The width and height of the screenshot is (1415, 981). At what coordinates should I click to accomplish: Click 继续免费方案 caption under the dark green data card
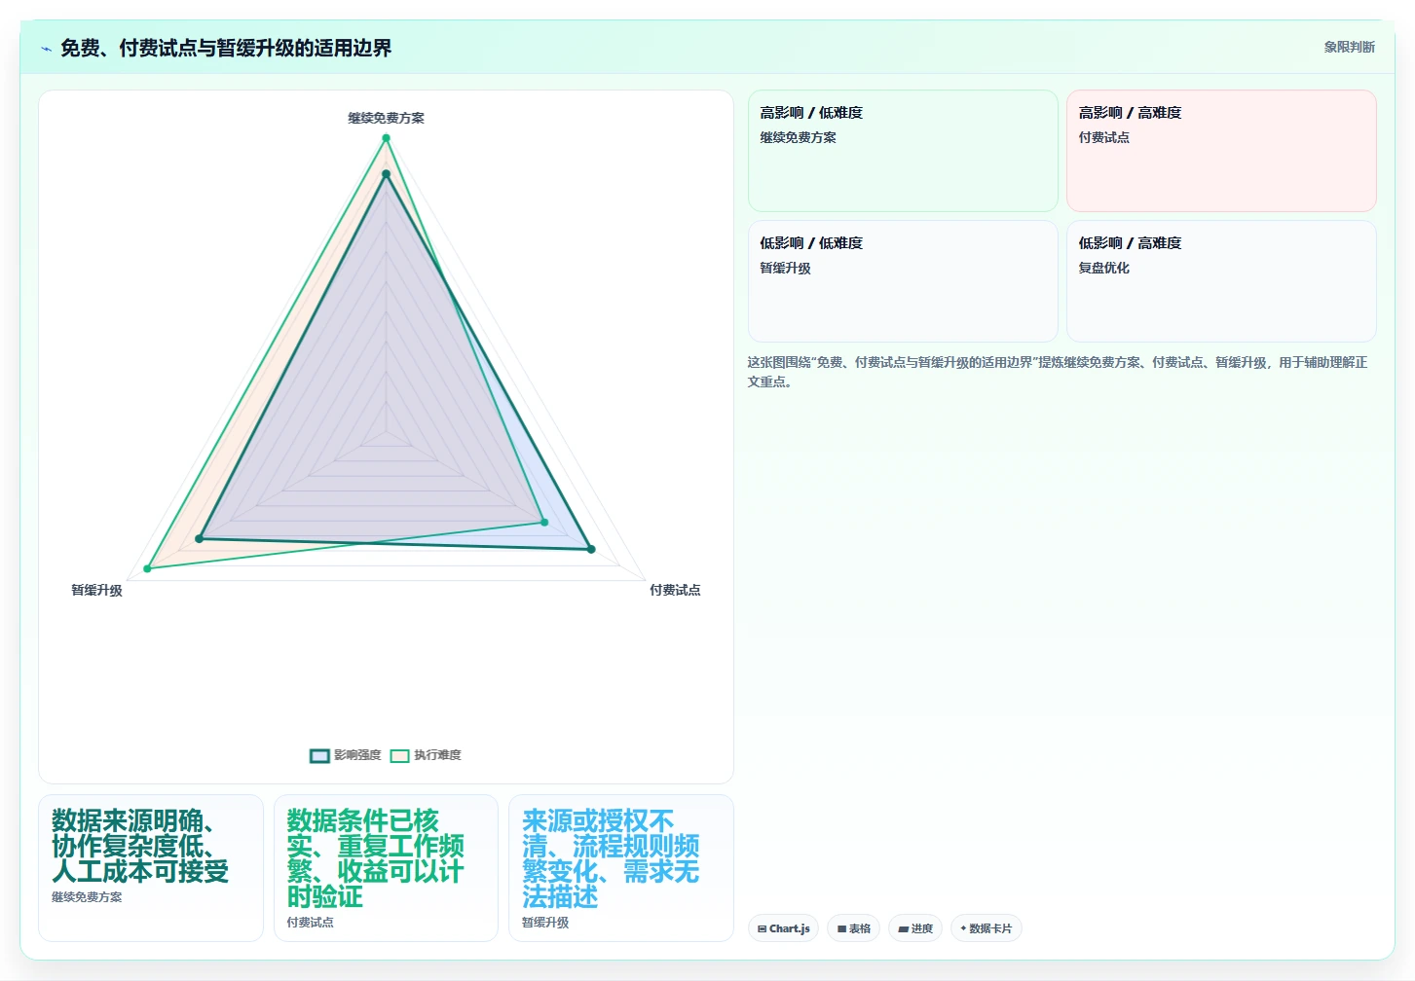87,897
